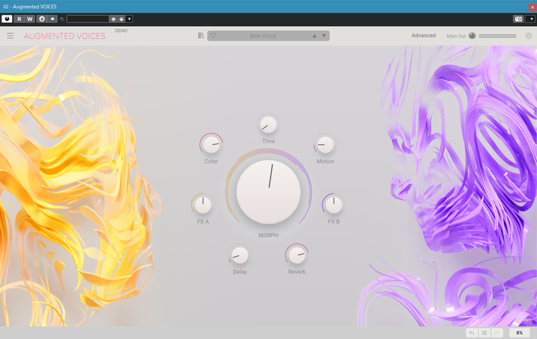Click the output level meter bar
Image resolution: width=537 pixels, height=339 pixels.
point(497,36)
